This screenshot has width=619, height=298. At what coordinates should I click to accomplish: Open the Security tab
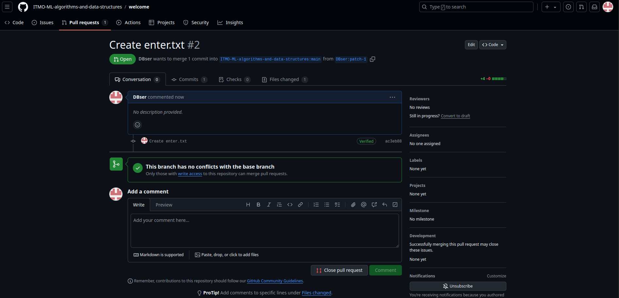coord(196,23)
